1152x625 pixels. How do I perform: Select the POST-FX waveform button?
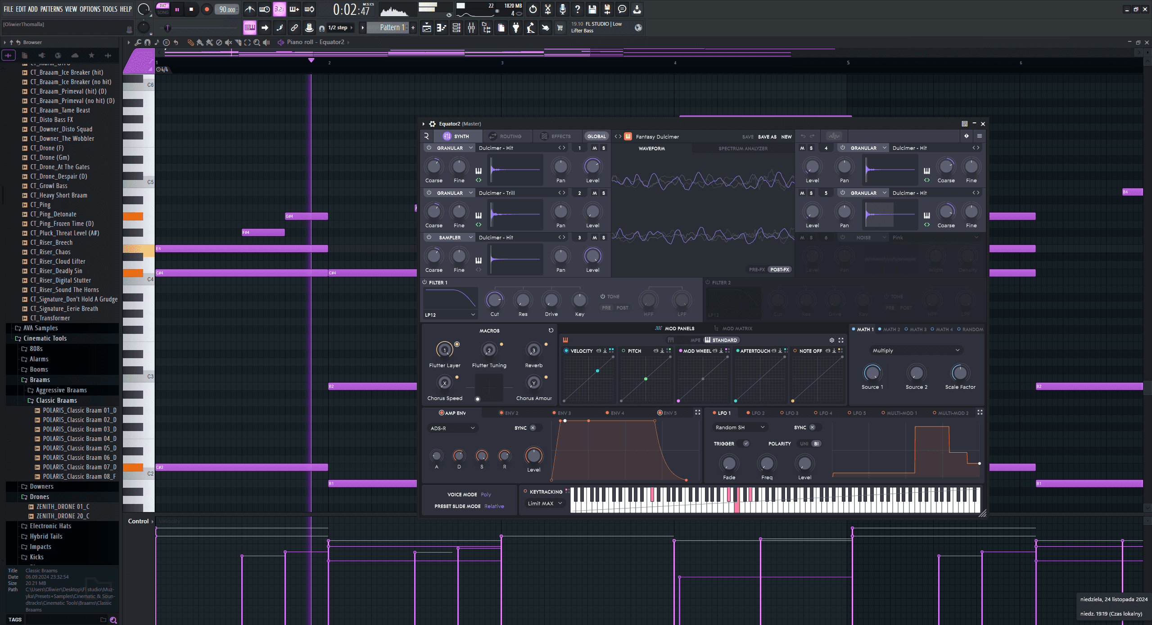pos(780,270)
